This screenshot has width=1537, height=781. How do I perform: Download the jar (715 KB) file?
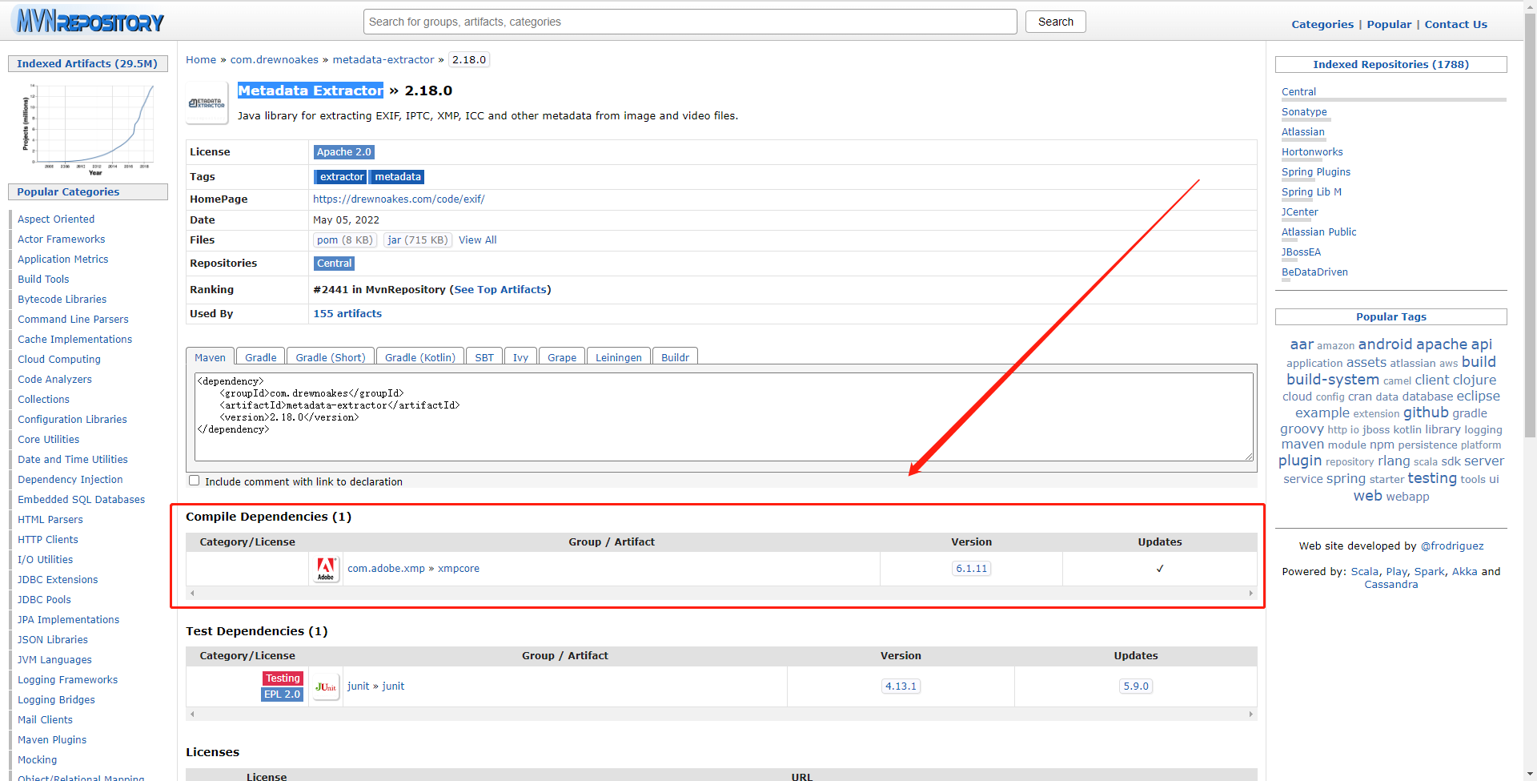[417, 240]
